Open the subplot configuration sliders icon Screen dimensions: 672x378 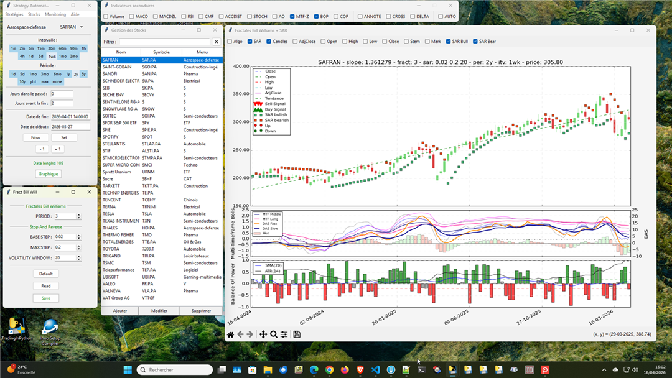(284, 334)
